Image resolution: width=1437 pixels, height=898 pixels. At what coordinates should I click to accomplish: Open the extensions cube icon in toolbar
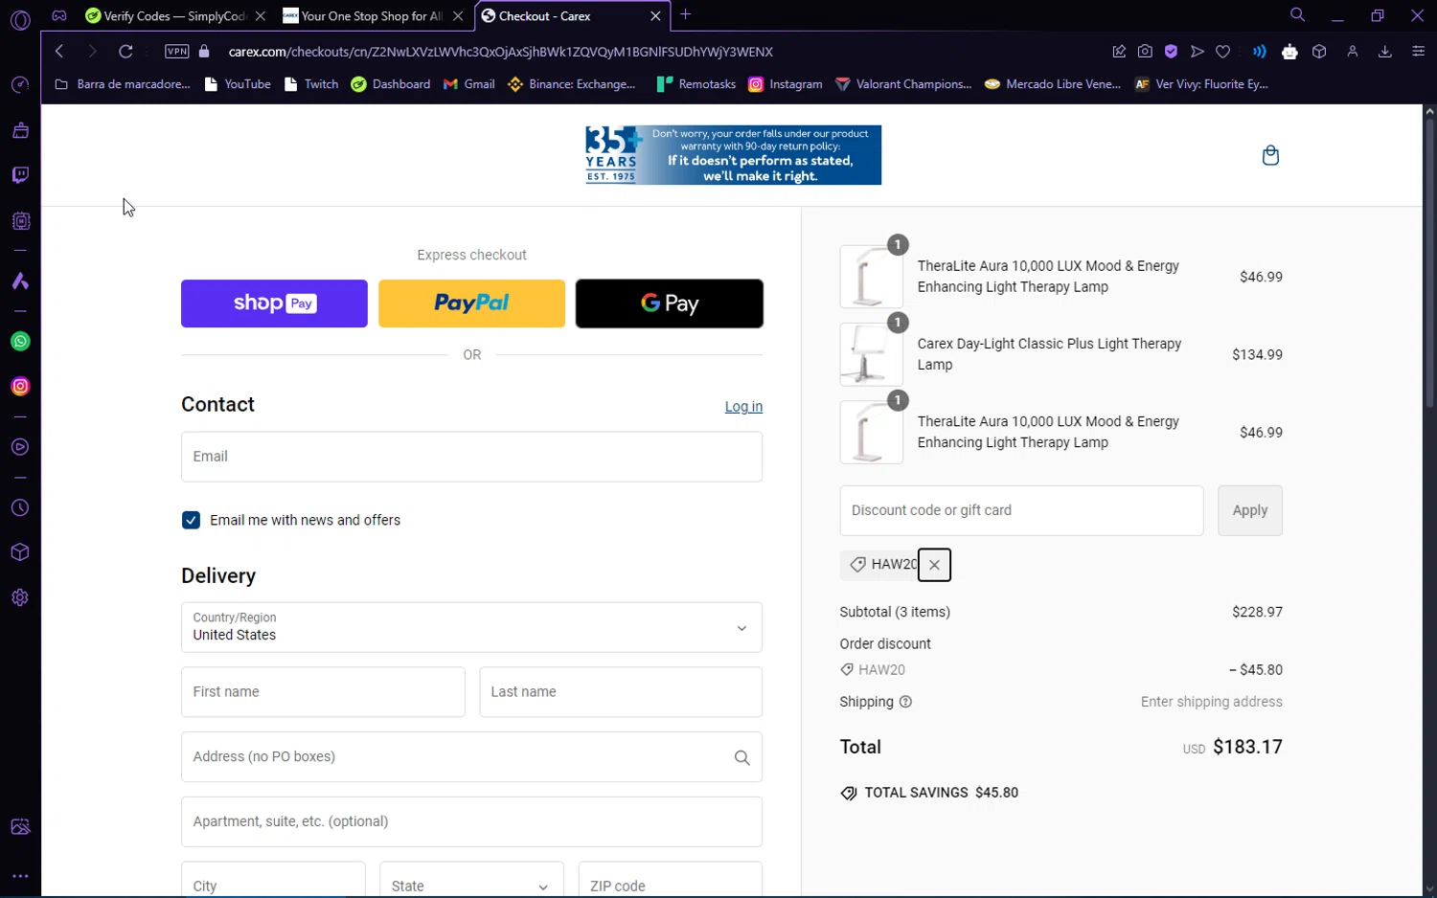tap(1319, 52)
